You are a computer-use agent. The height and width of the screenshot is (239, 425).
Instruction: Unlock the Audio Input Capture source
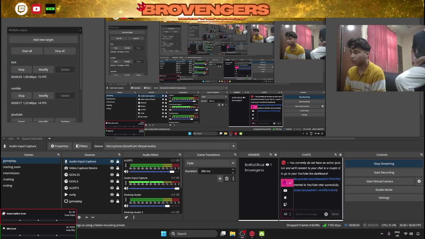point(118,161)
